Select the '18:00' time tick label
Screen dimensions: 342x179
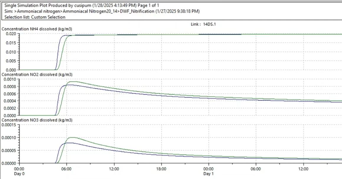[x=161, y=169]
